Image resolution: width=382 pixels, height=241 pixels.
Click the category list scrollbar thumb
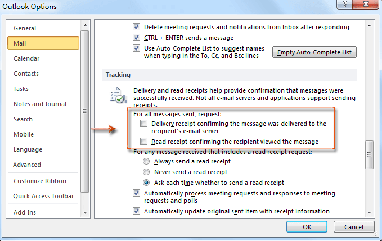(85, 111)
